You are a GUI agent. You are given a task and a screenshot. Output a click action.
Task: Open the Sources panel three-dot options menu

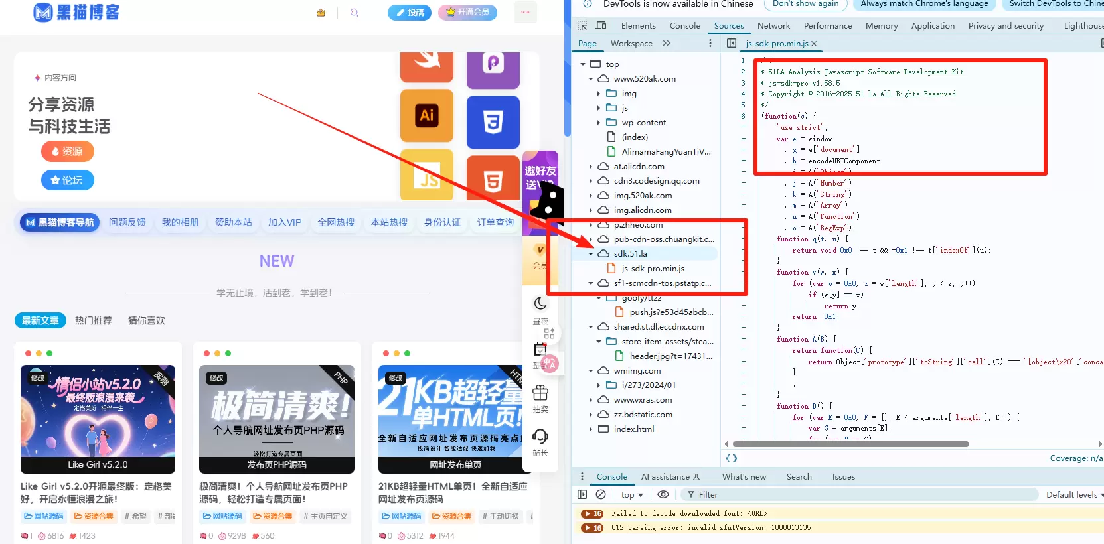pos(710,43)
